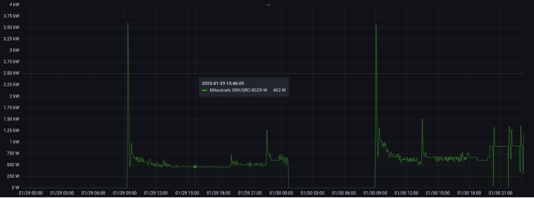
Task: Click the 250 W y-axis label
Action: tap(12, 176)
